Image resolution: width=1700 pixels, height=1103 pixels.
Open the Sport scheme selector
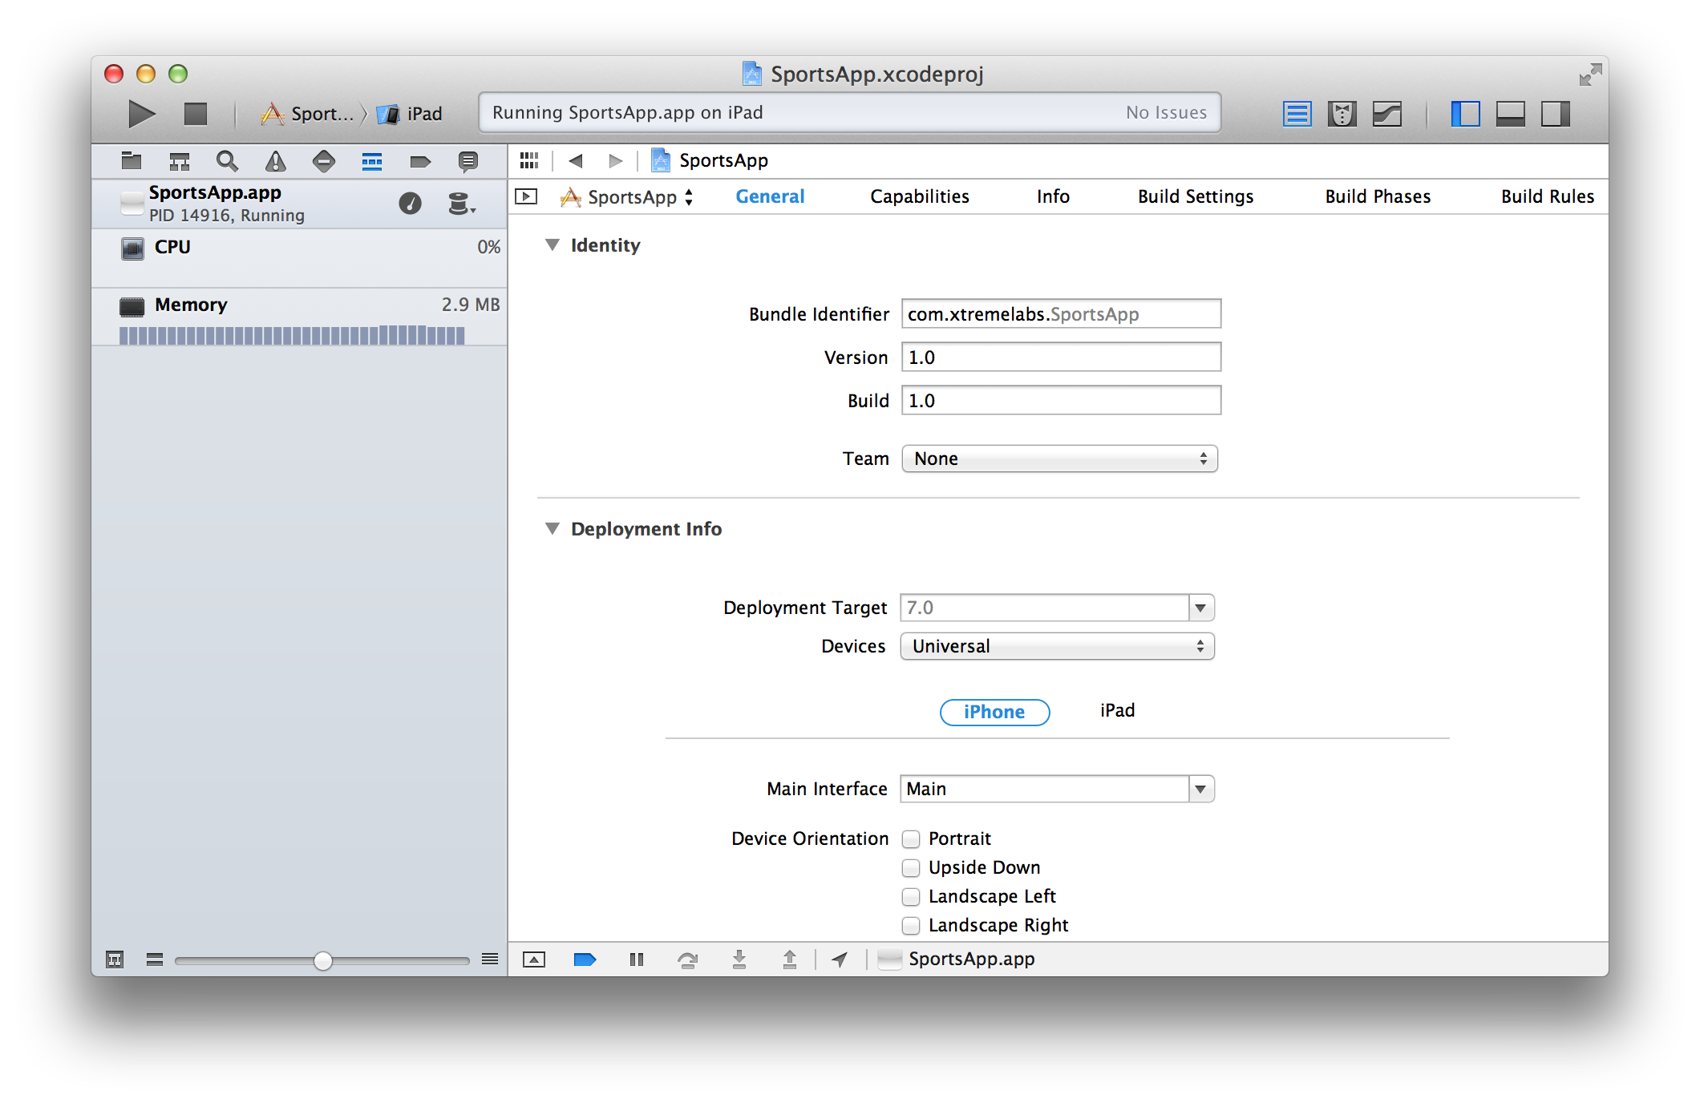coord(307,114)
